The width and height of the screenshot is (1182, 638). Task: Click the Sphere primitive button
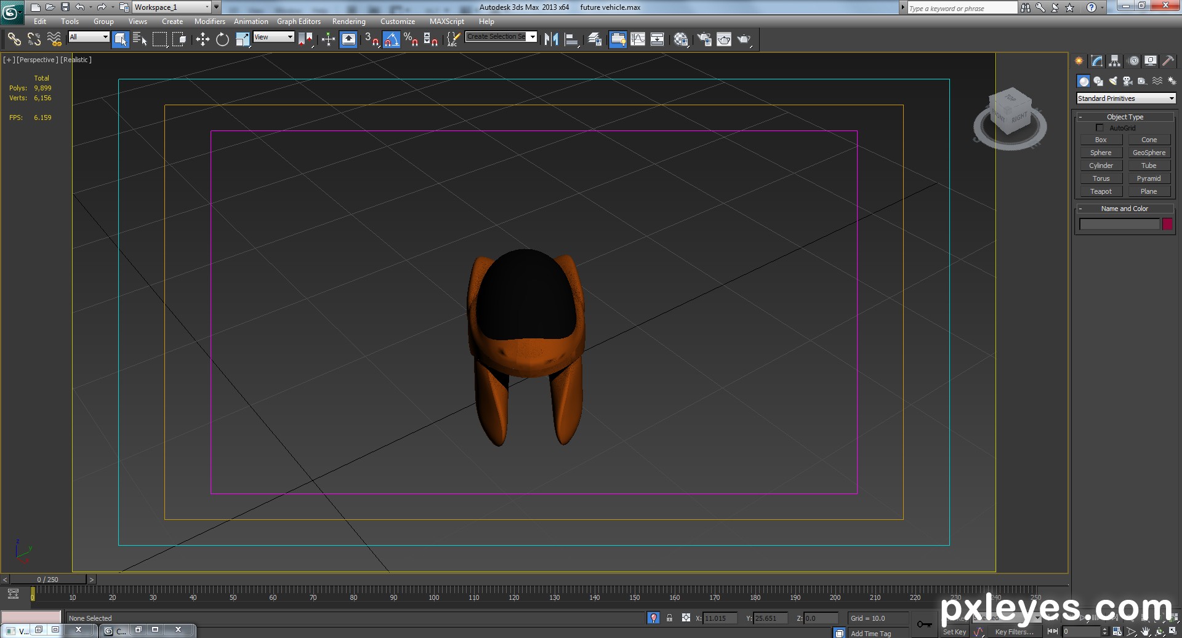tap(1101, 153)
